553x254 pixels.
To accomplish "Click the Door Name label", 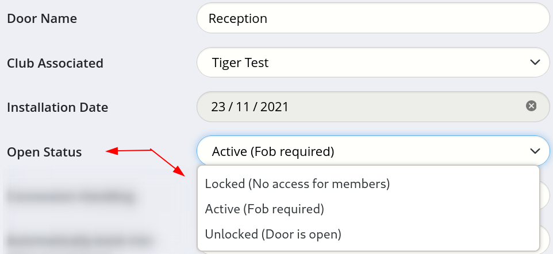I will point(42,18).
